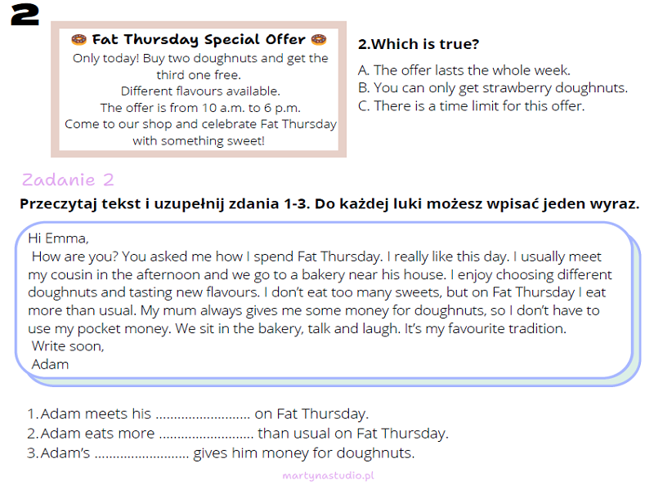Click the offer hours line "10 a.m. to 6 p.m."
This screenshot has height=490, width=654.
(x=200, y=108)
